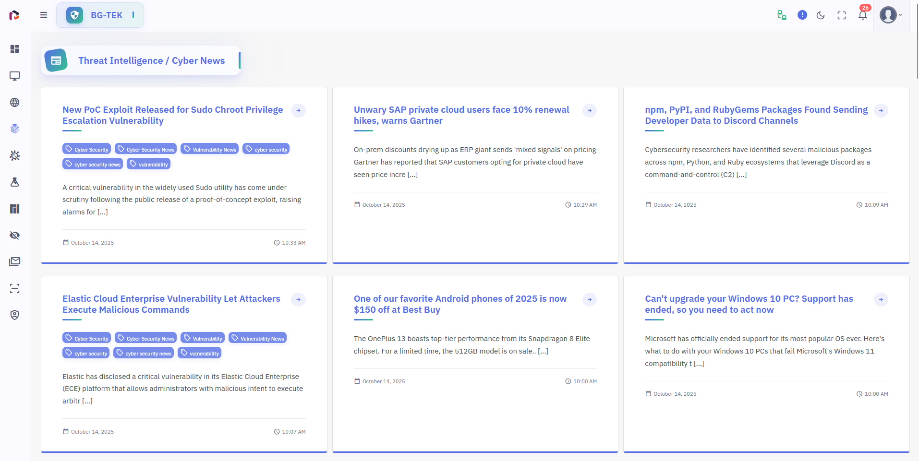Open the lab flask icon in sidebar
Screen dimensions: 919x461
click(15, 182)
